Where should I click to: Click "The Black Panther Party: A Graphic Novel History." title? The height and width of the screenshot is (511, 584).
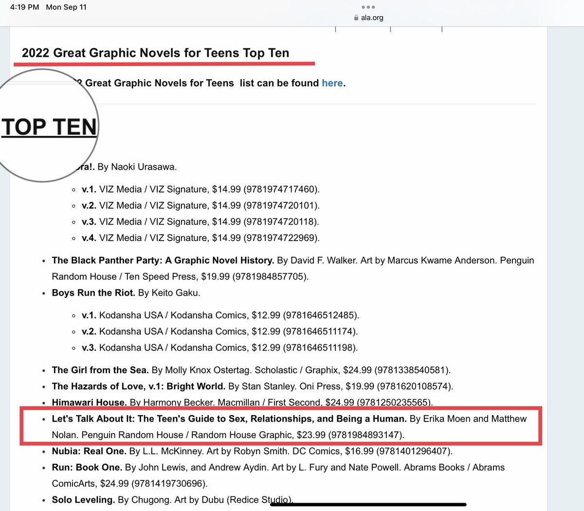coord(163,260)
